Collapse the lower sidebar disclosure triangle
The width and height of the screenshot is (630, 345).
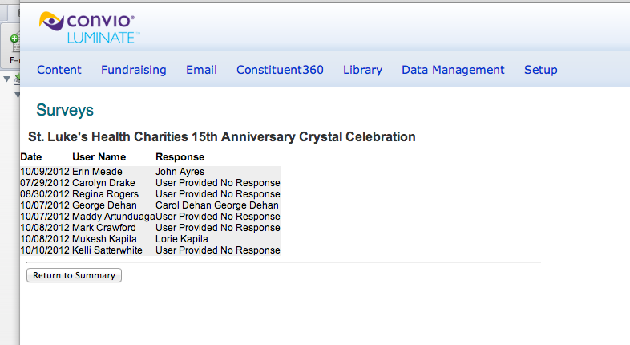[18, 95]
